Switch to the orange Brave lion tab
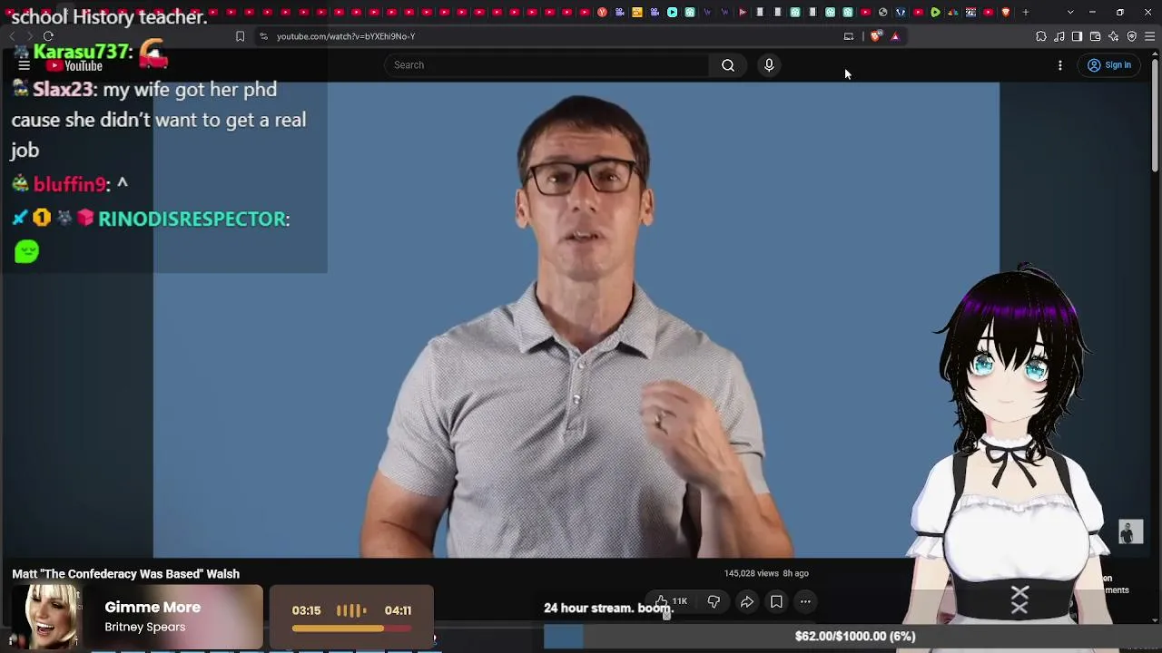The image size is (1162, 653). coord(1006,12)
